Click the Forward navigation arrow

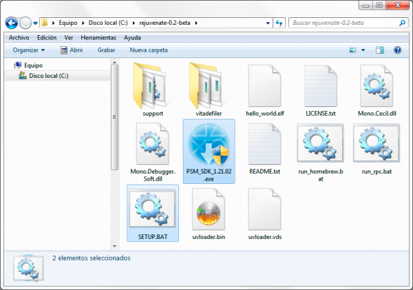point(25,23)
